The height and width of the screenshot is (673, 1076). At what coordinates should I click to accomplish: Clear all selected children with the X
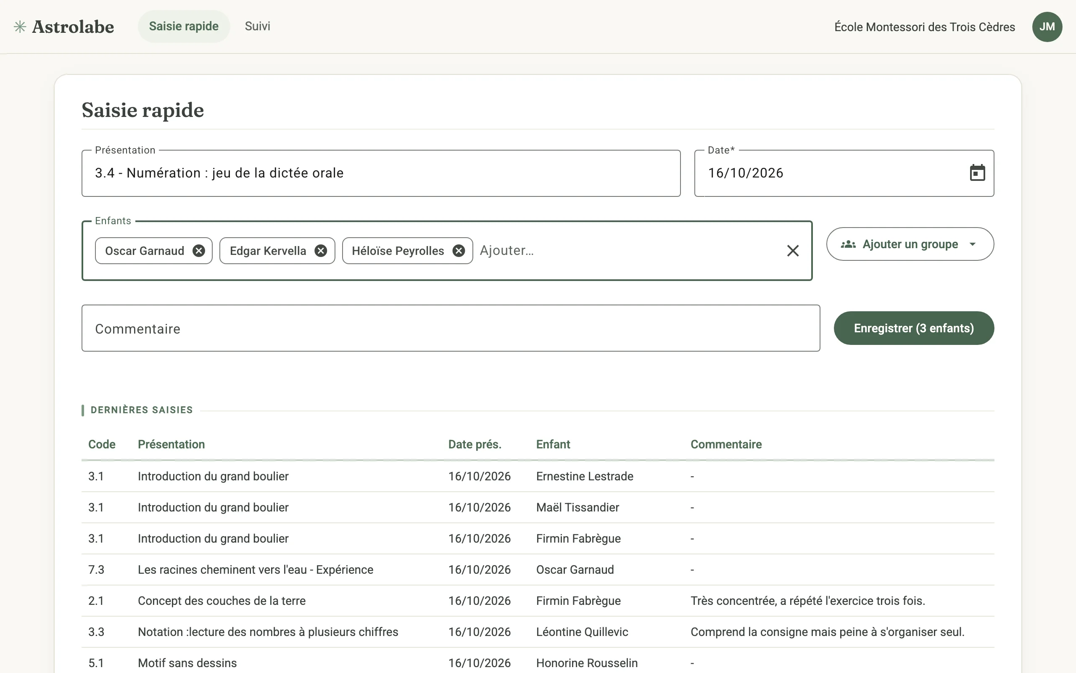(x=793, y=251)
